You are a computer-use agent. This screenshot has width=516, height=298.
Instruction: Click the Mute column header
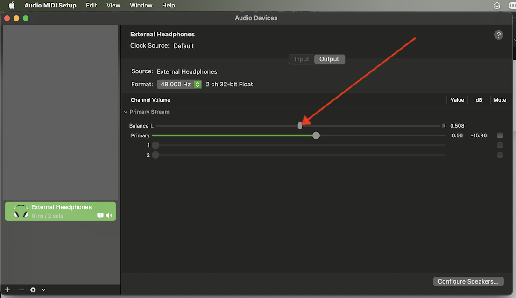(x=500, y=100)
